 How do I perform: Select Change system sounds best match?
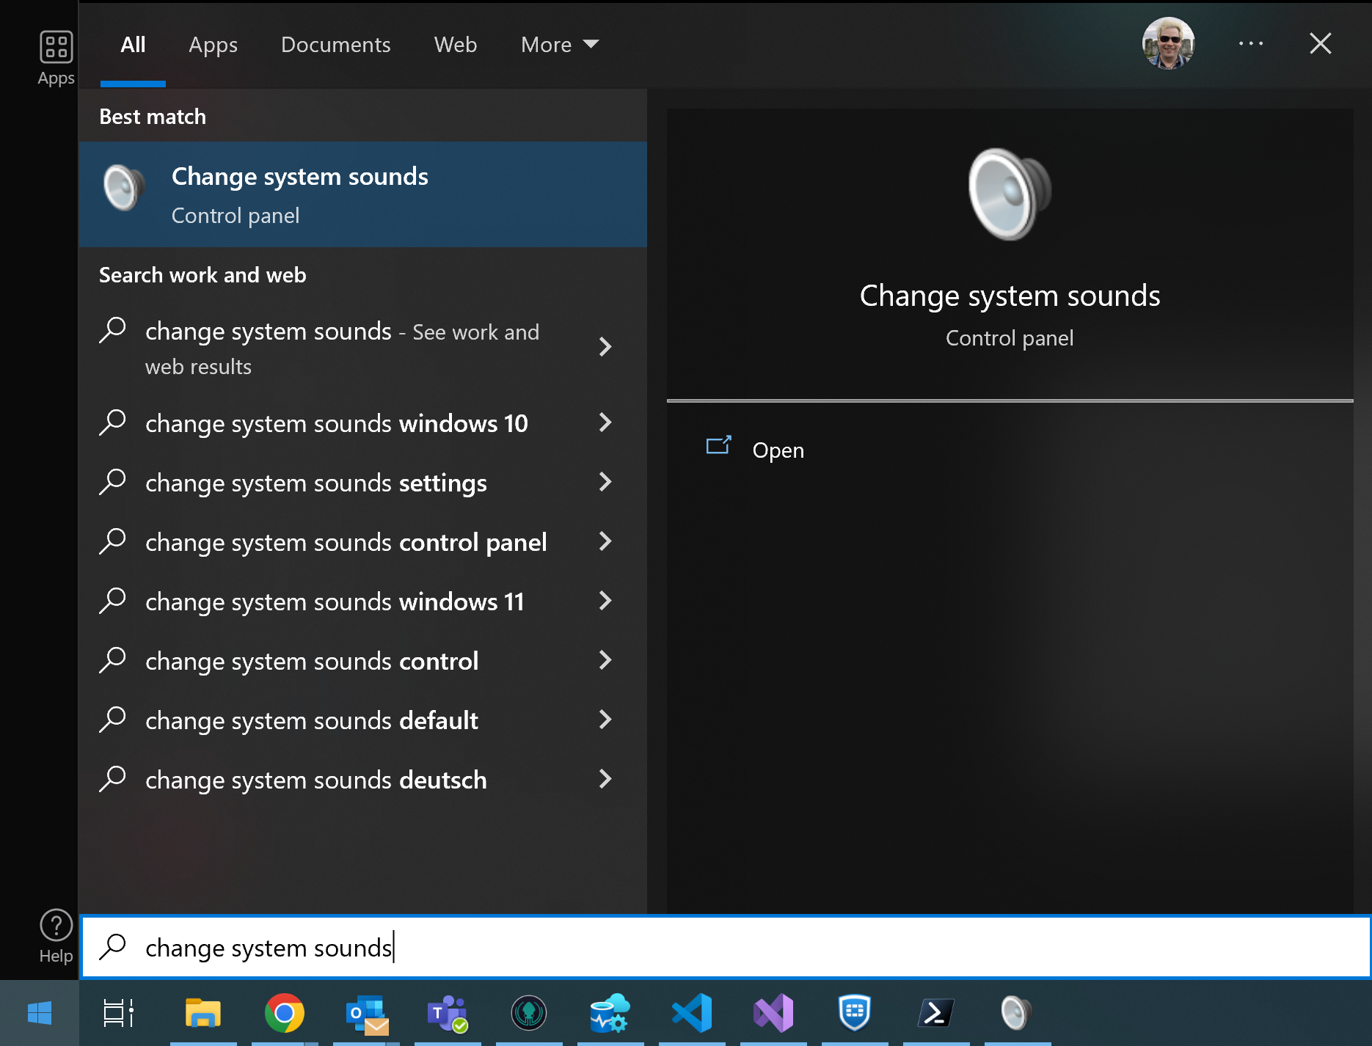(x=362, y=194)
